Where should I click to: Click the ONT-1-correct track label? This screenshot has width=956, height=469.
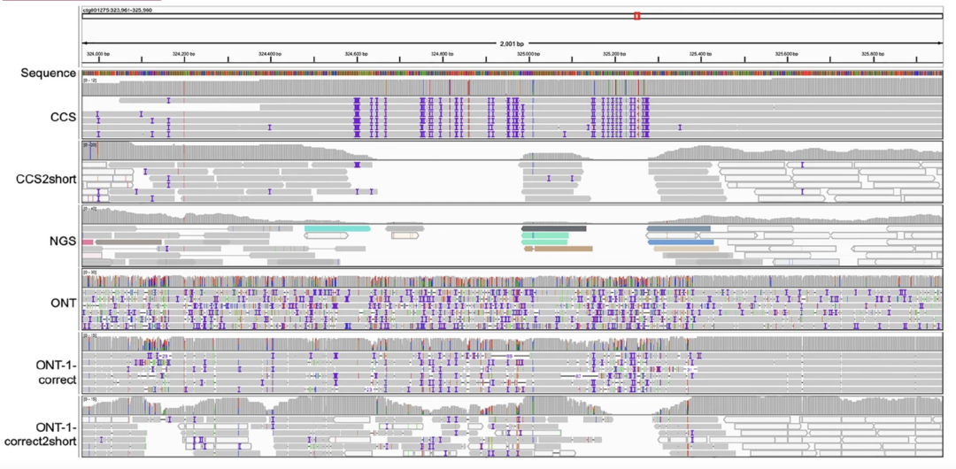(56, 372)
